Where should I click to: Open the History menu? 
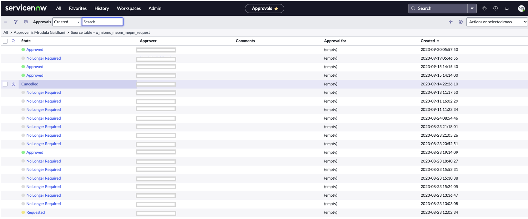(x=102, y=8)
